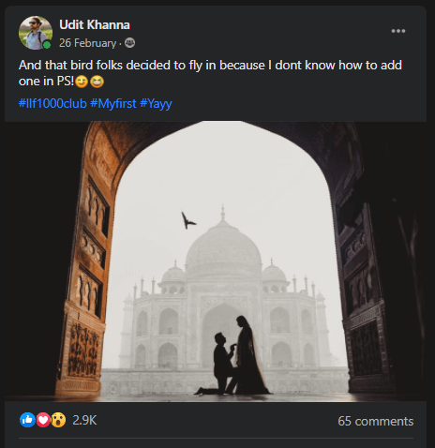Open the #Yayy hashtag

(x=156, y=103)
